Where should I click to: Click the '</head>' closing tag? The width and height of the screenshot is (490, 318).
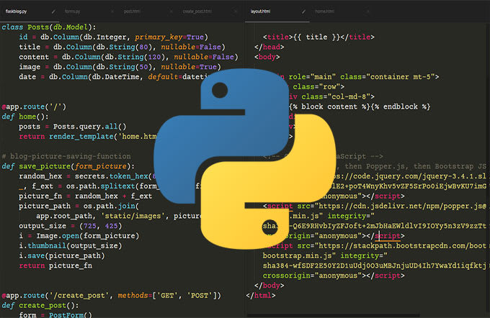(269, 47)
